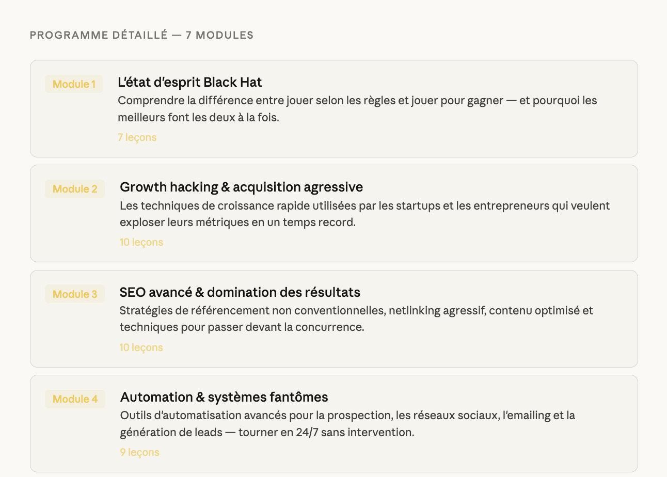The width and height of the screenshot is (667, 477).
Task: Select the Module 2 label badge
Action: click(x=75, y=189)
